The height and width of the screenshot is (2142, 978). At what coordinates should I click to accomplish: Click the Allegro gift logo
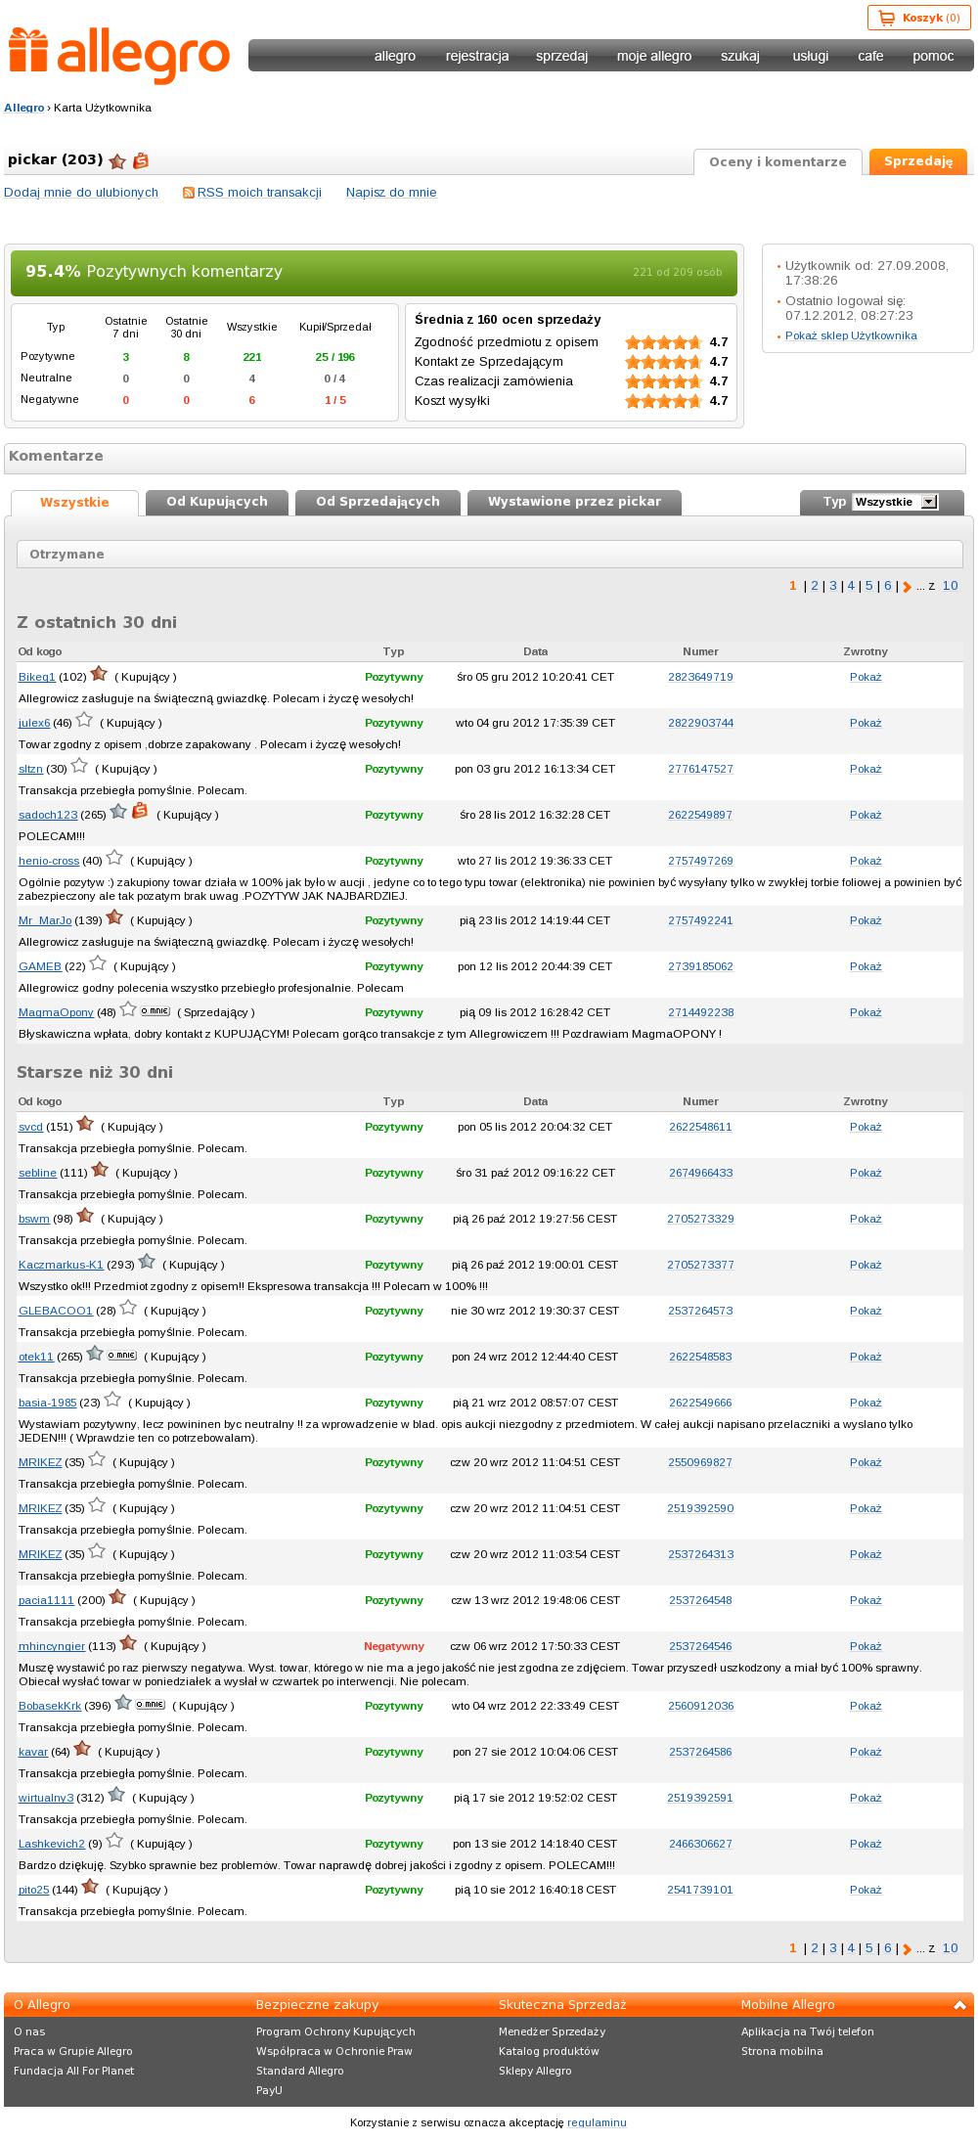(119, 56)
